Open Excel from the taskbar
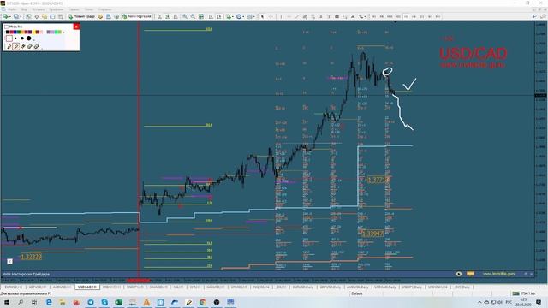Viewport: 548px width, 308px height. (118, 302)
